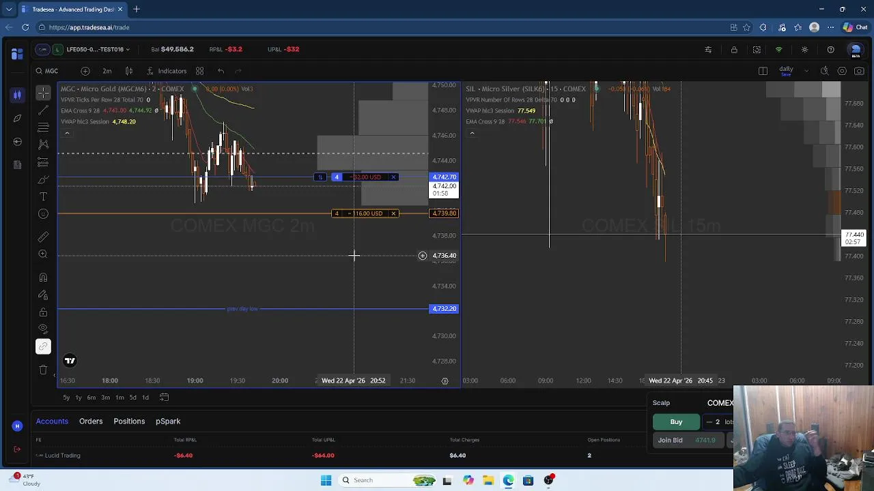Toggle the light theme sun icon
Screen dimensions: 874x491
coord(804,50)
